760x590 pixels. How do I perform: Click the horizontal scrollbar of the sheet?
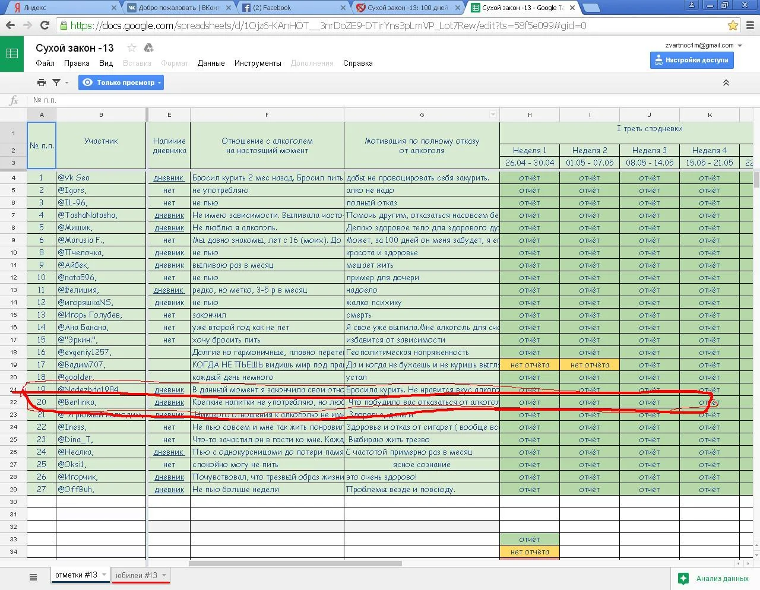coord(295,563)
